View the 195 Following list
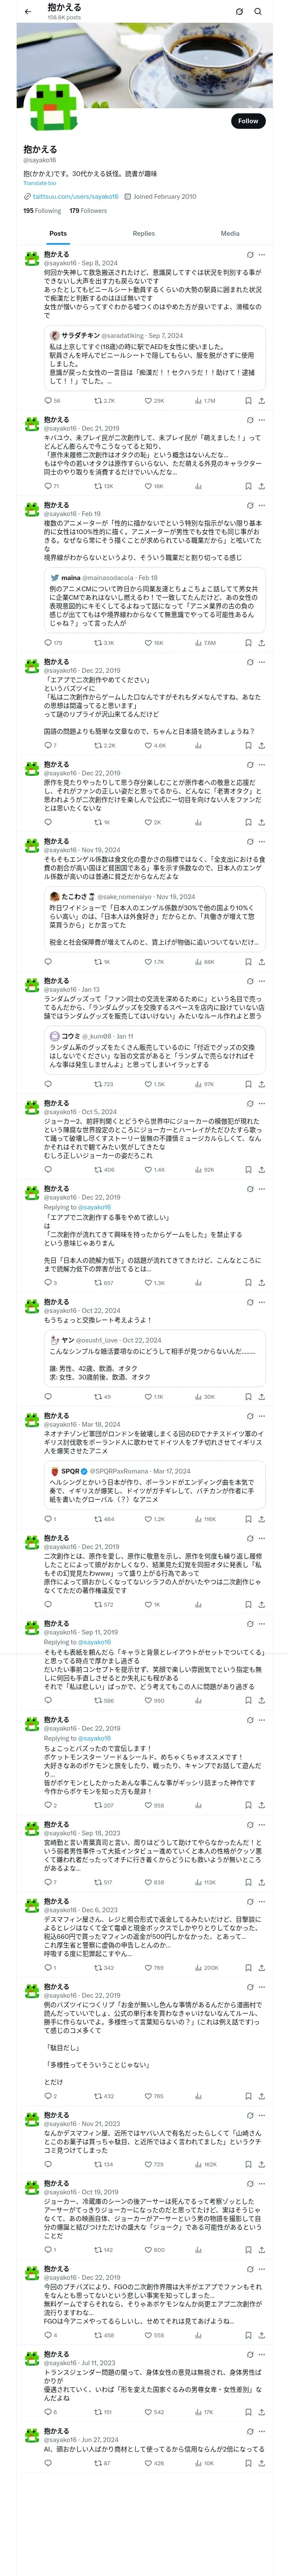289x2576 pixels. [42, 211]
